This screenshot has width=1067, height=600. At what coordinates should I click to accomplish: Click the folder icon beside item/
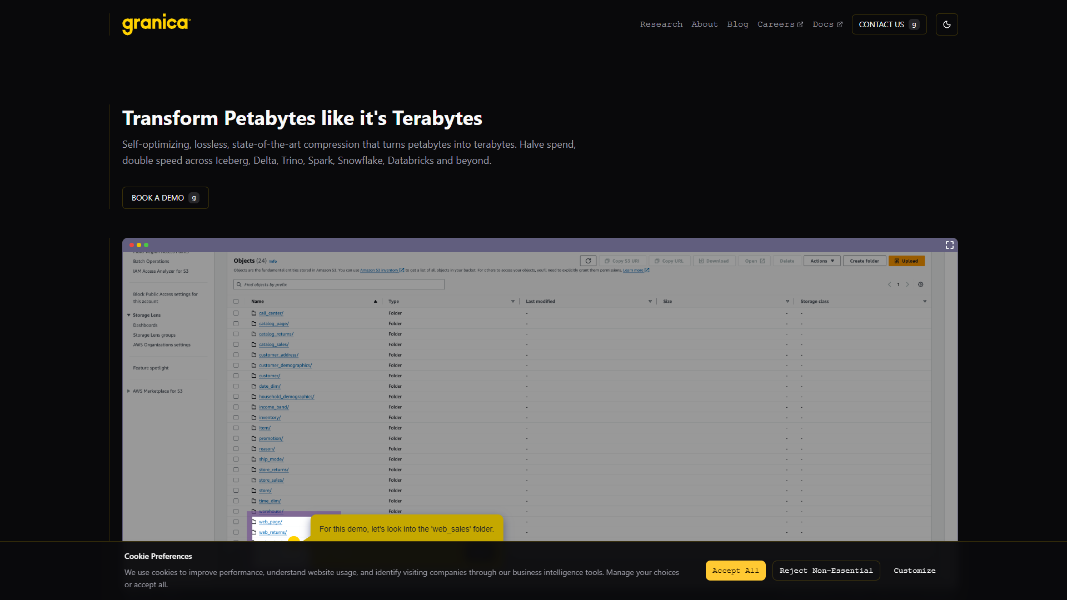(x=254, y=428)
